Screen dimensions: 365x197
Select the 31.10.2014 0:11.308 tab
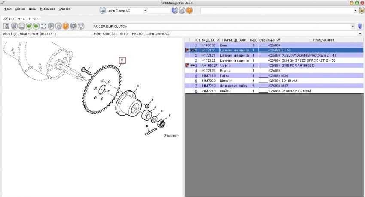tap(21, 19)
